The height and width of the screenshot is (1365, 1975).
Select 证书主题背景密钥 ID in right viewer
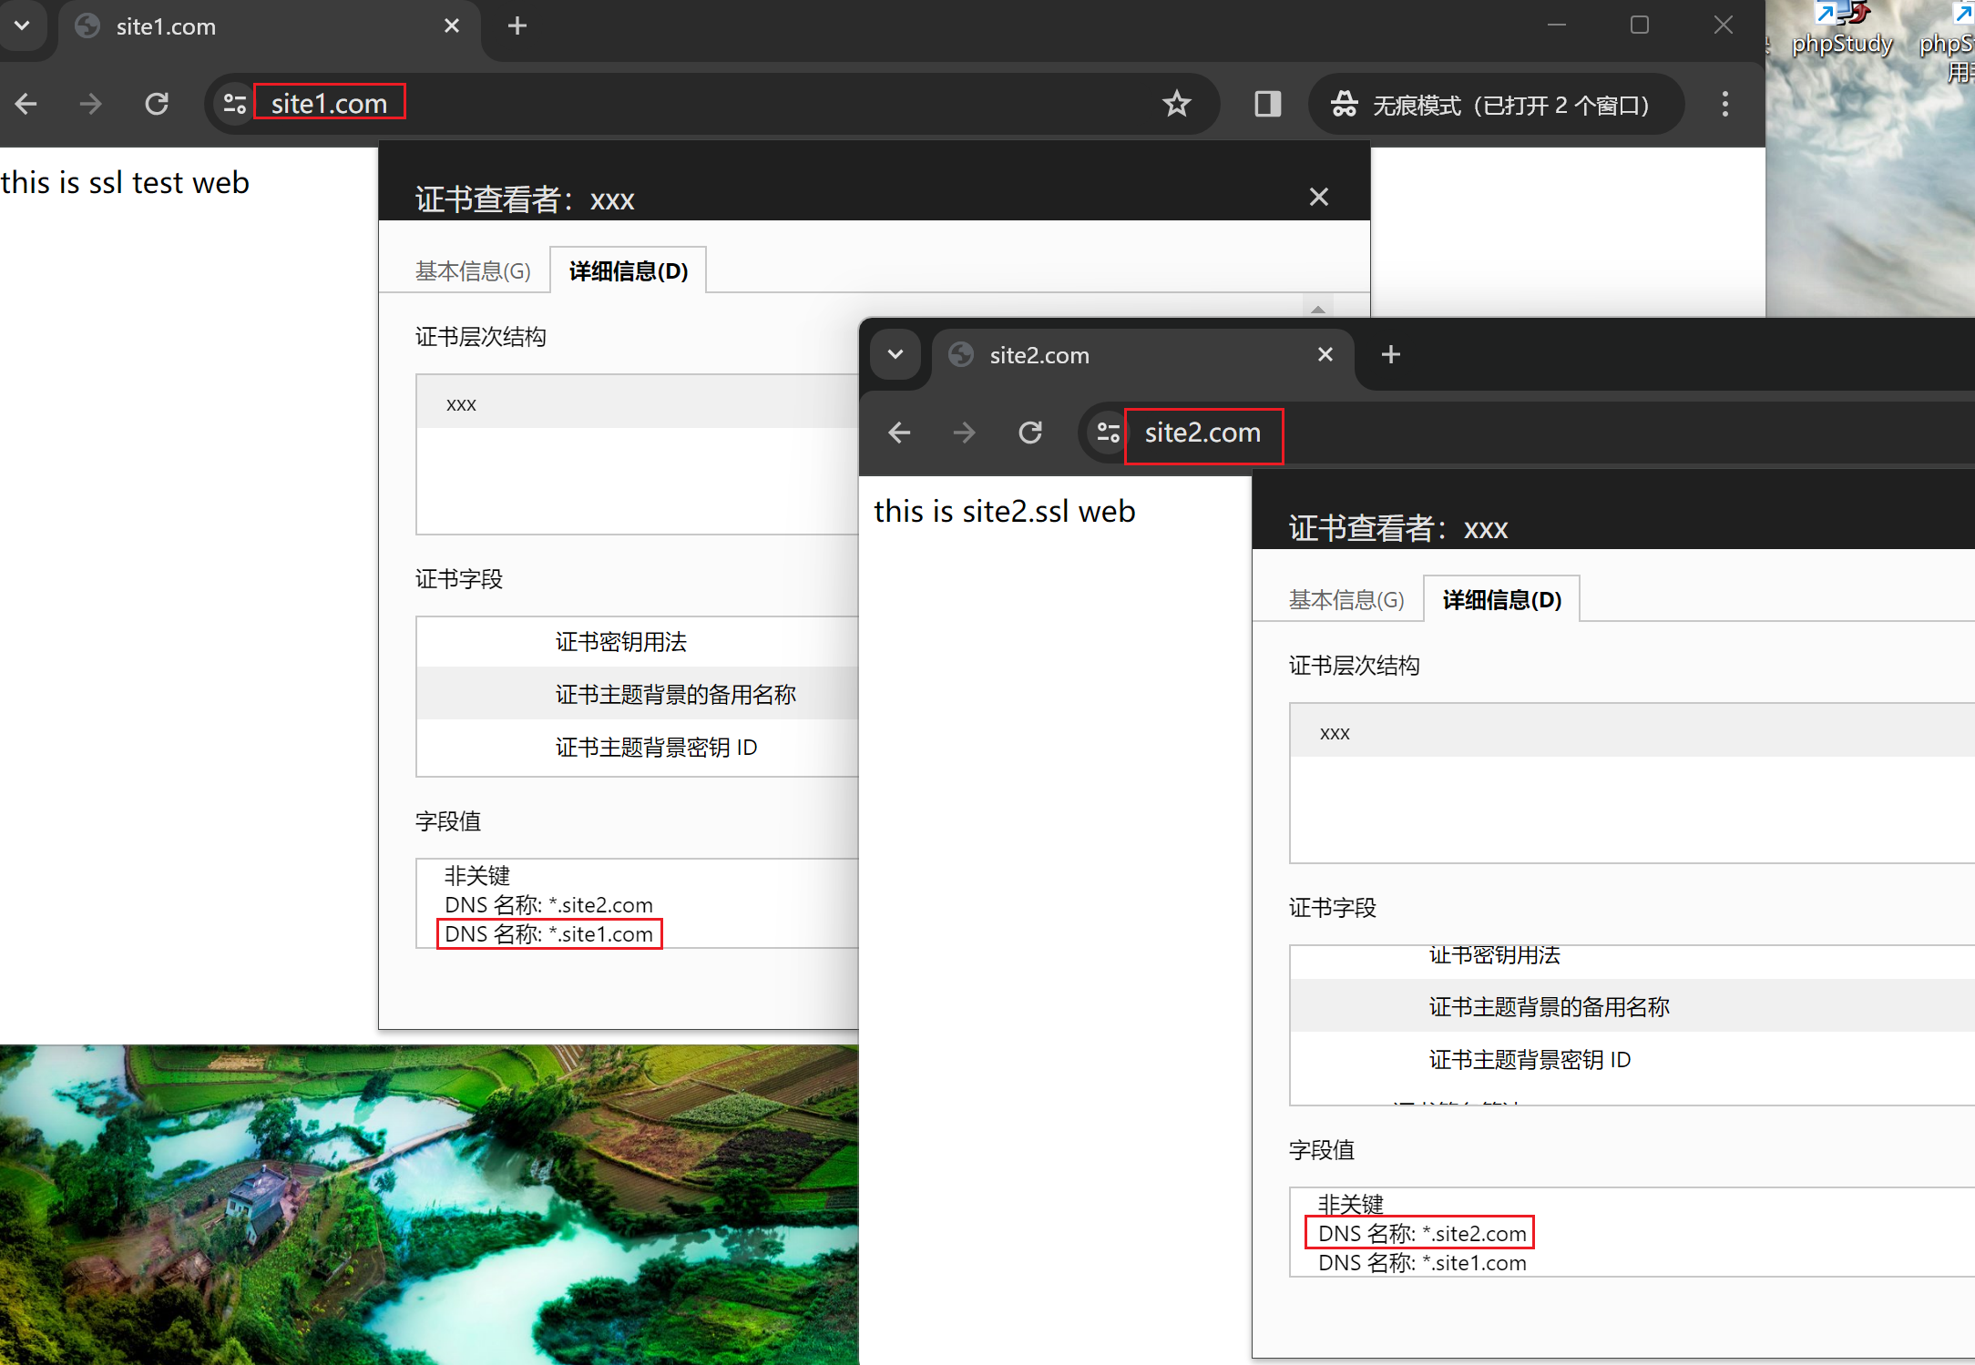coord(1530,1060)
